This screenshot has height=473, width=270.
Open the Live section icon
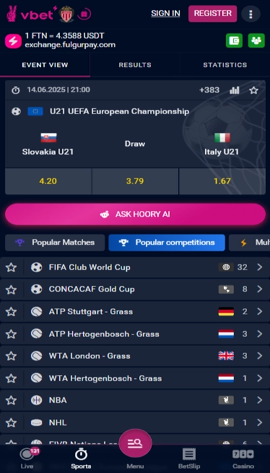point(27,458)
